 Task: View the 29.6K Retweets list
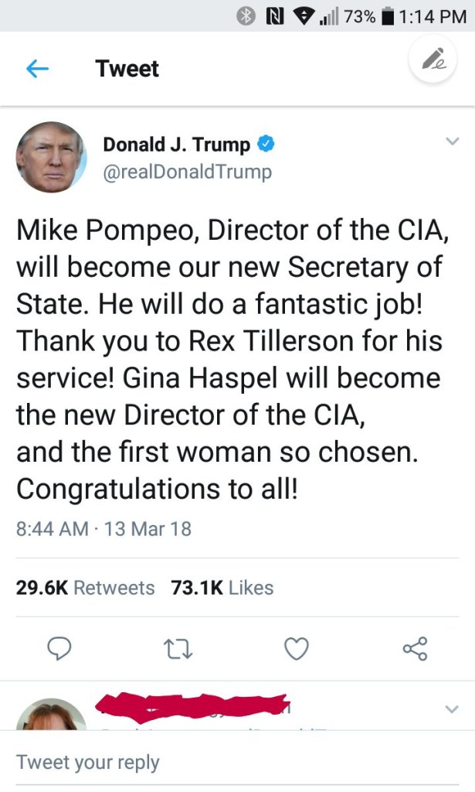86,588
